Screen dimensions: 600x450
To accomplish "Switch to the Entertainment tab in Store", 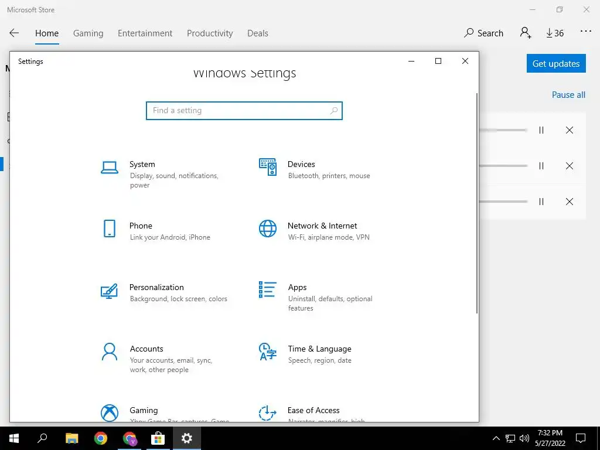I will click(x=145, y=33).
